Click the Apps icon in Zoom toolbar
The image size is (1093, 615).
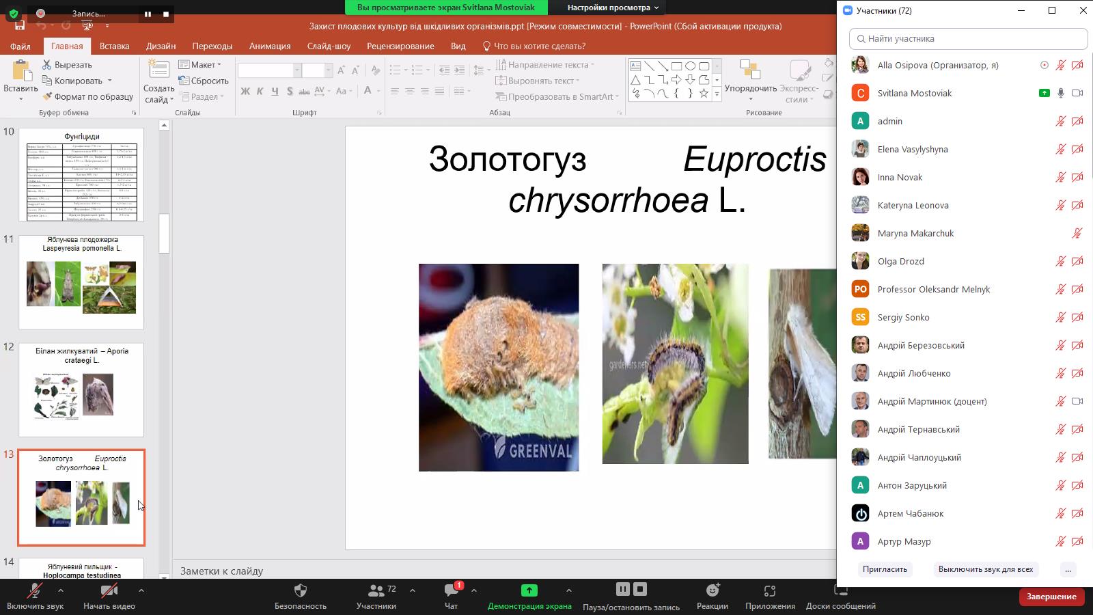tap(770, 590)
